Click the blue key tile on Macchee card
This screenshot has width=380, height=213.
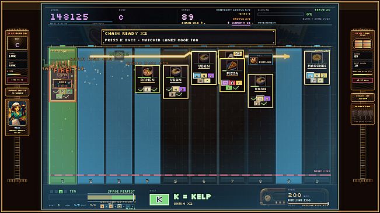click(310, 75)
